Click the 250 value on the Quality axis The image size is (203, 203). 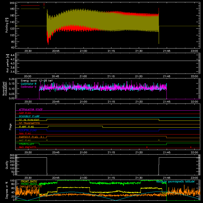(12, 158)
